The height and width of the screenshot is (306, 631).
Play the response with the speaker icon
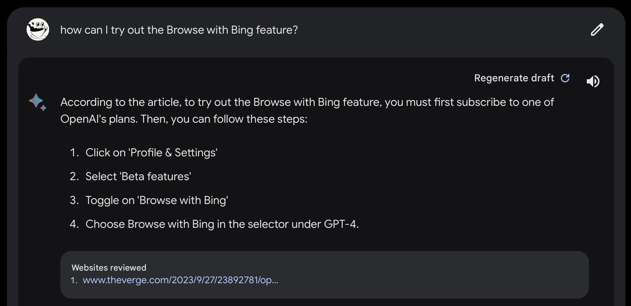click(x=593, y=81)
